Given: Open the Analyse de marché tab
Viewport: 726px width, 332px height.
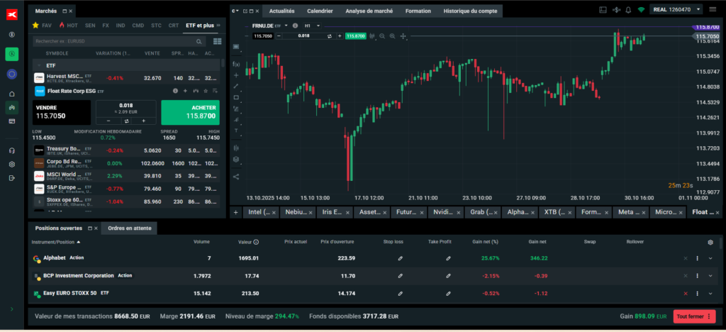Looking at the screenshot, I should coord(369,11).
